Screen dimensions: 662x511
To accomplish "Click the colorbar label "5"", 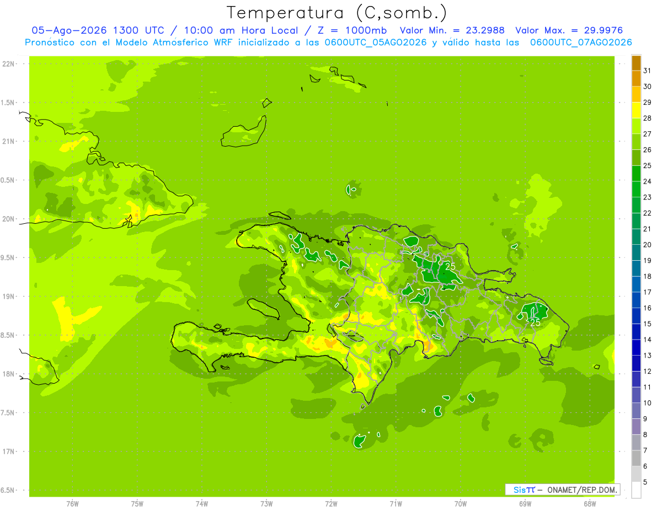I will (x=645, y=482).
